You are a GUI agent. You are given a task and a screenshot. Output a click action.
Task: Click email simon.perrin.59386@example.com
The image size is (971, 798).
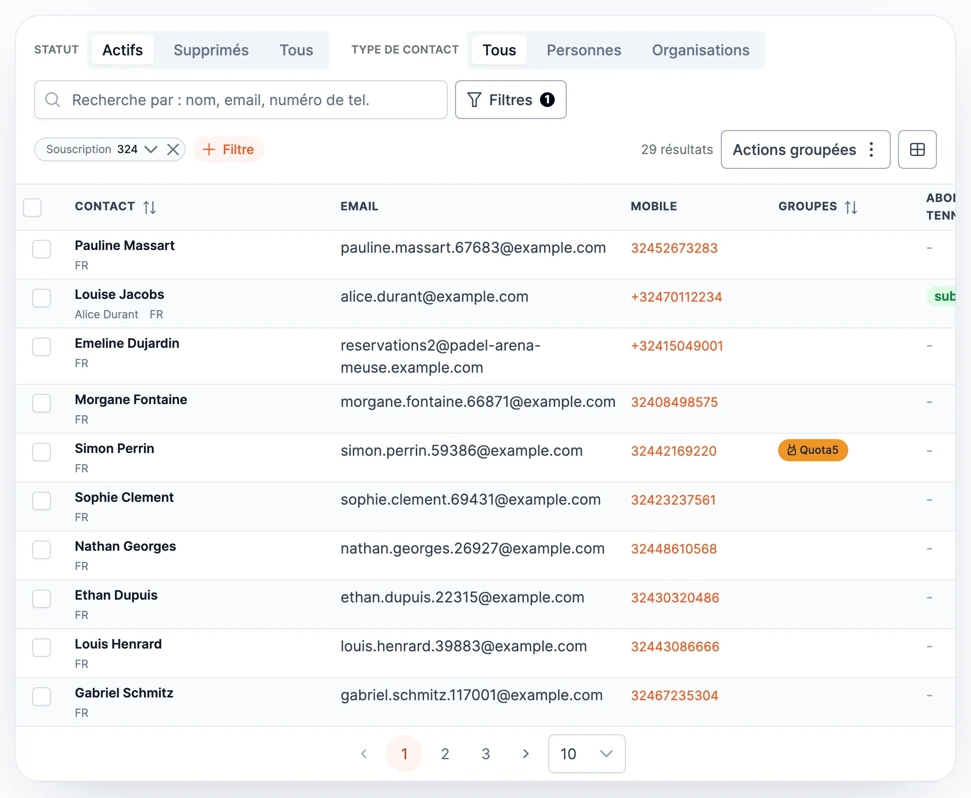pos(462,451)
